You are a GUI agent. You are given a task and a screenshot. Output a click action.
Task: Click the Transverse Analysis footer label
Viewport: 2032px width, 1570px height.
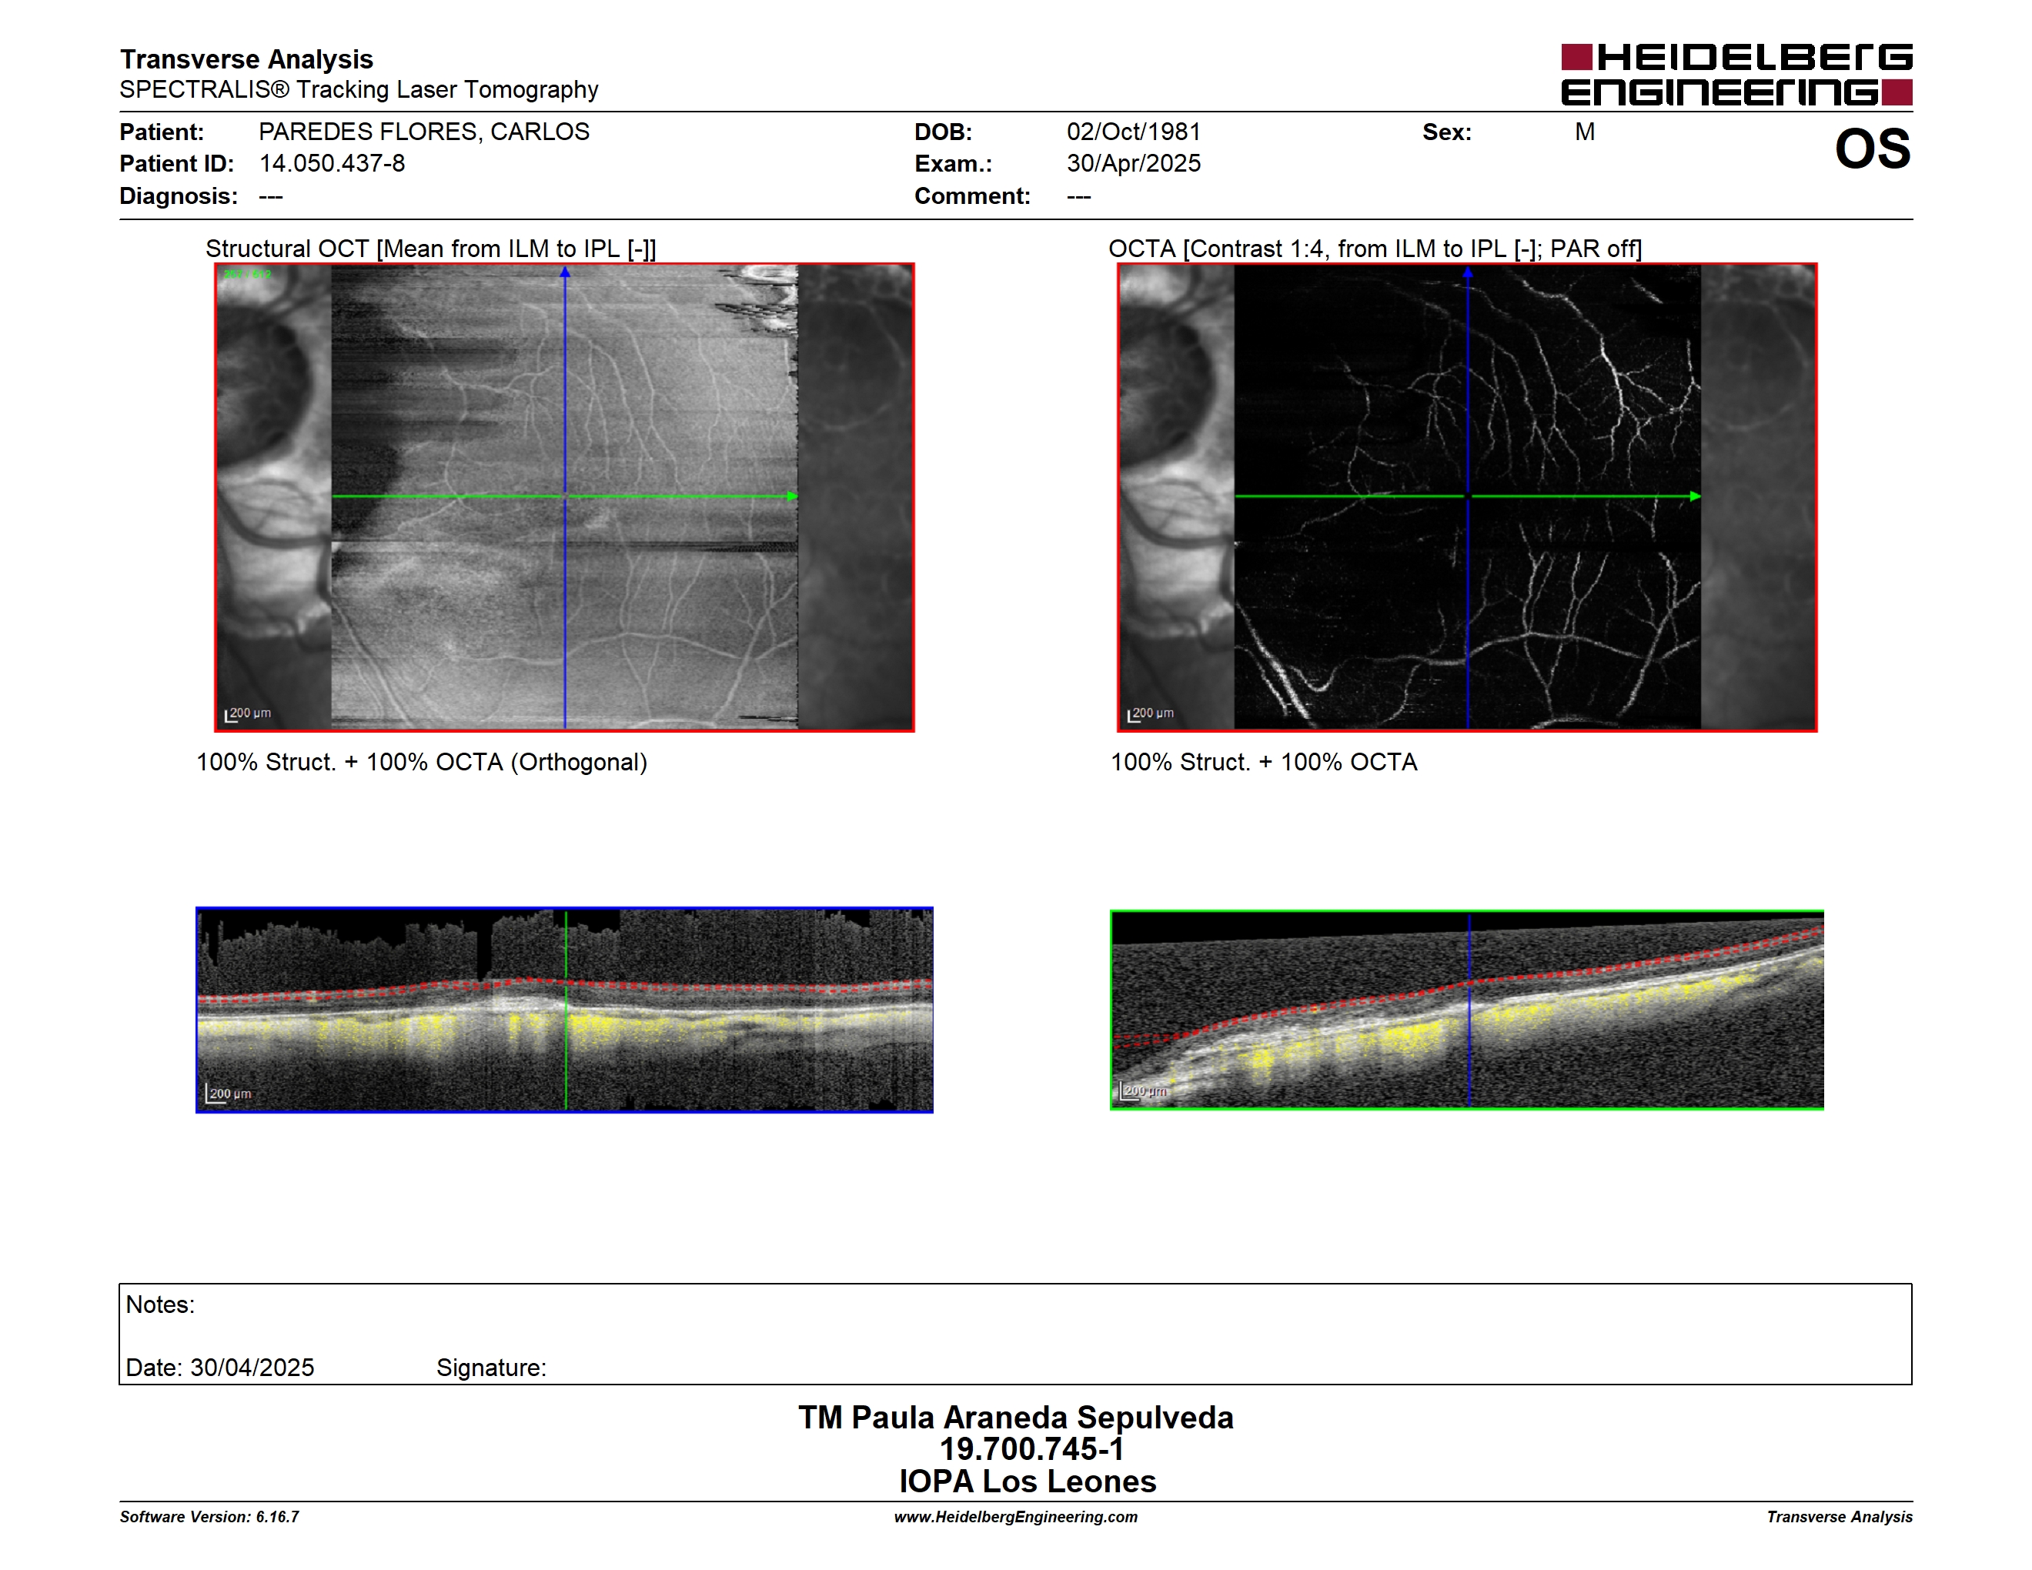click(1840, 1517)
